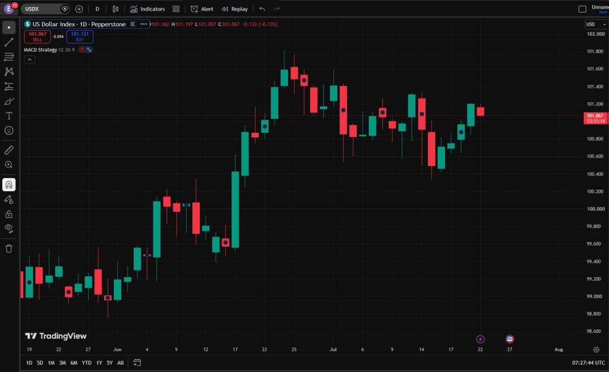Show All available data range

pos(120,363)
